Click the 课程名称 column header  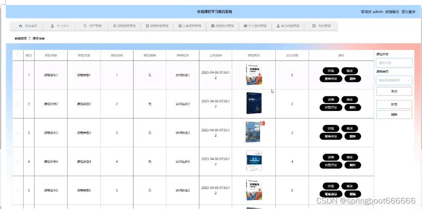(x=51, y=55)
